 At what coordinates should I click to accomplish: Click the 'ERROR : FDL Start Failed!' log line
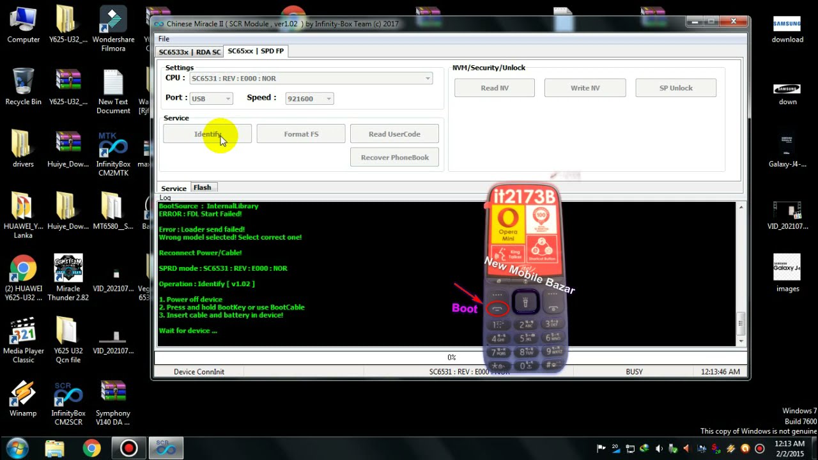200,214
